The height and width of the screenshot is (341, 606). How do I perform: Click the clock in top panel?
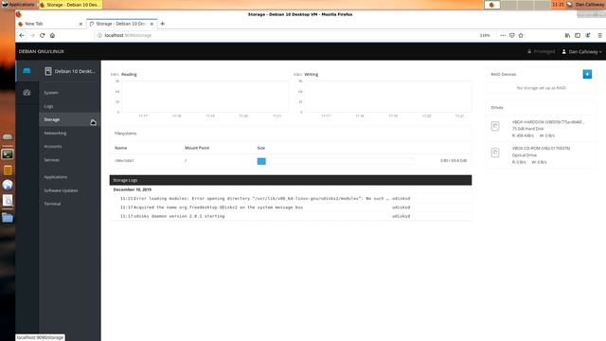coord(558,5)
